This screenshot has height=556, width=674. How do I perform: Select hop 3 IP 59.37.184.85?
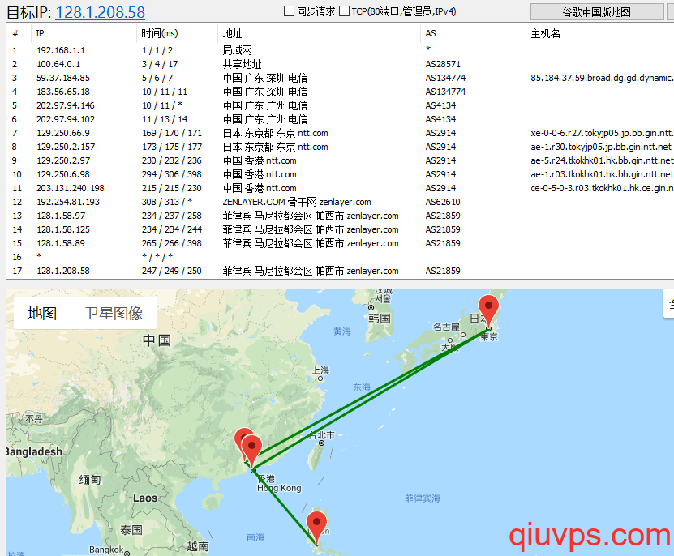click(x=63, y=78)
